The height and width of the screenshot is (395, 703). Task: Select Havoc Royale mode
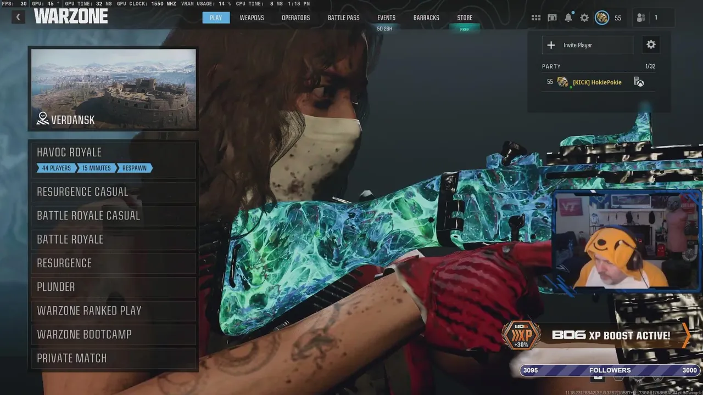(x=114, y=160)
